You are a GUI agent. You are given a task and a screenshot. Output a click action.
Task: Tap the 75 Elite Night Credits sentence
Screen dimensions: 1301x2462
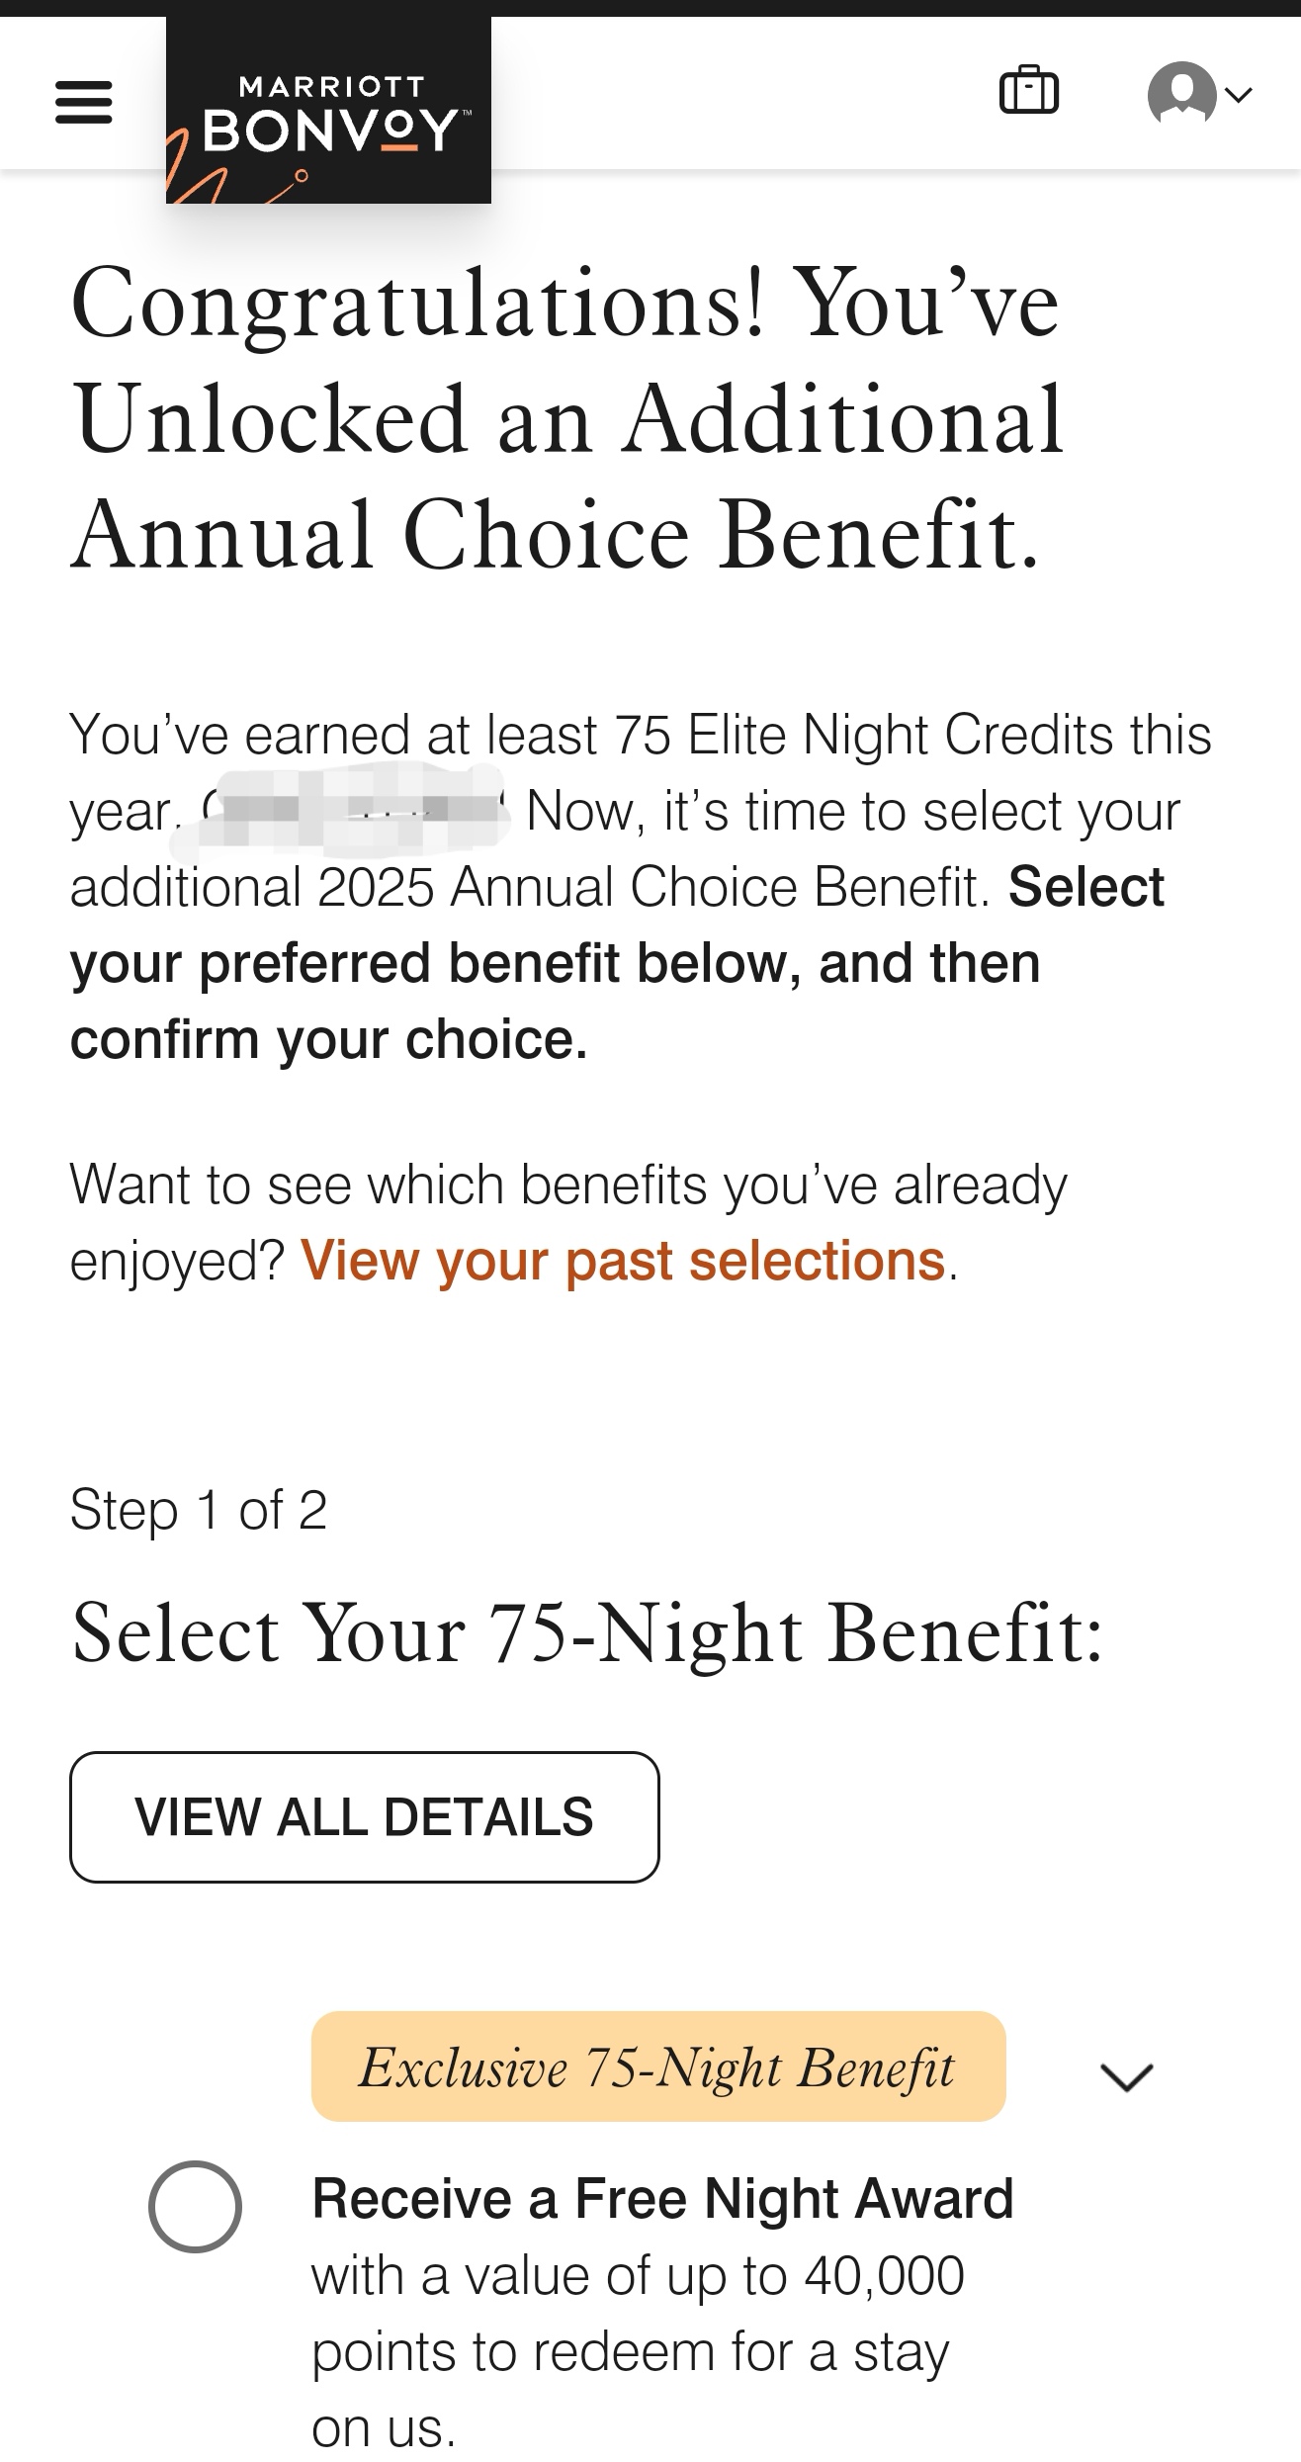pos(641,735)
